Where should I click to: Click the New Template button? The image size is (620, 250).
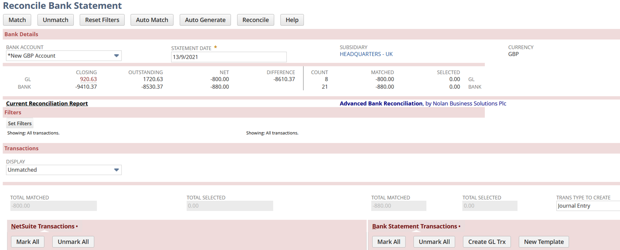544,242
